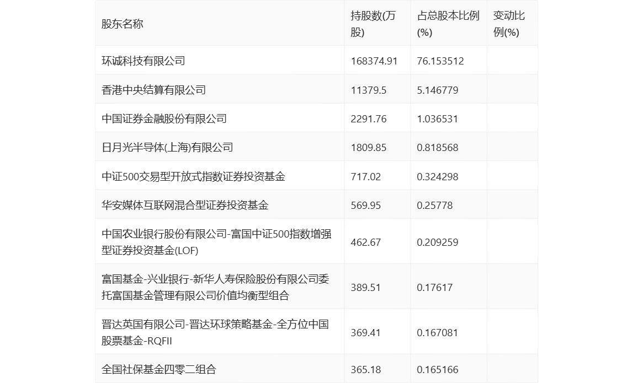Click the 股东名称 column header
Viewport: 633px width, 383px height.
(123, 24)
